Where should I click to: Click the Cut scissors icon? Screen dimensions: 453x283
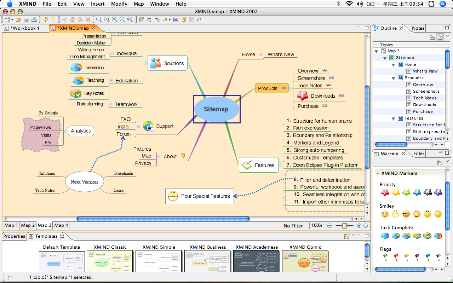click(x=64, y=20)
